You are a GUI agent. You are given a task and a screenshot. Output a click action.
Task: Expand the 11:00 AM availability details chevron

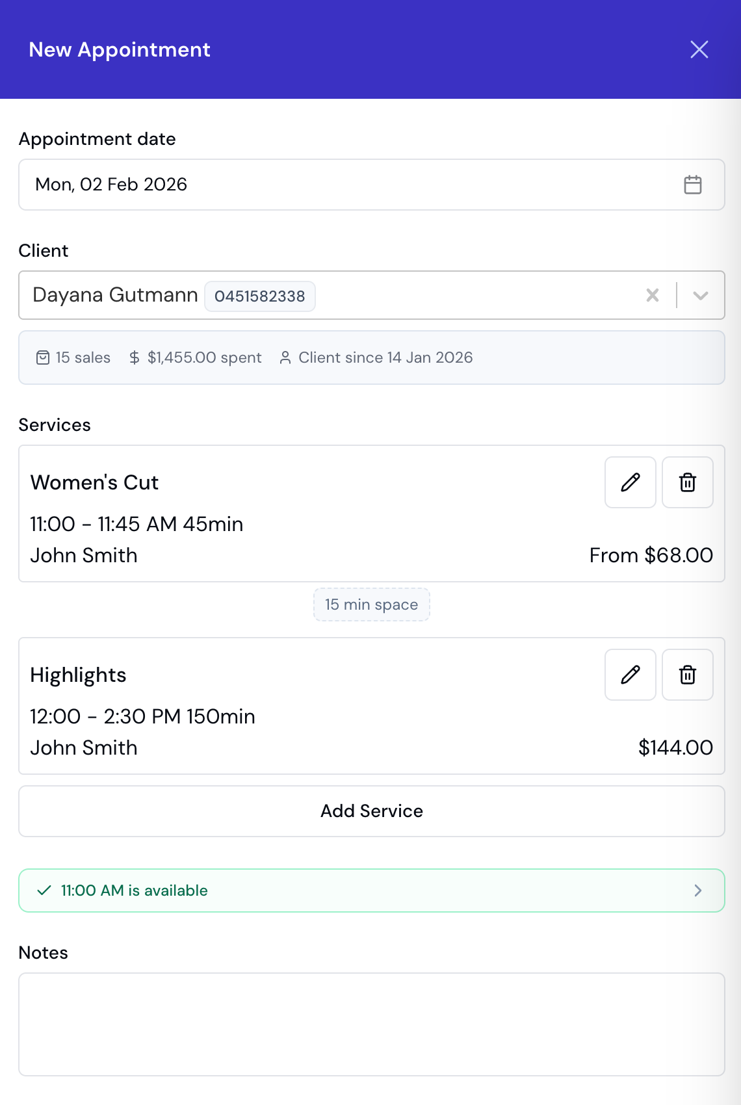(x=698, y=890)
